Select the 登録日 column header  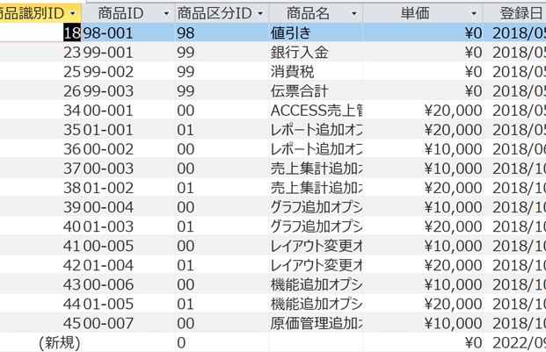(519, 14)
